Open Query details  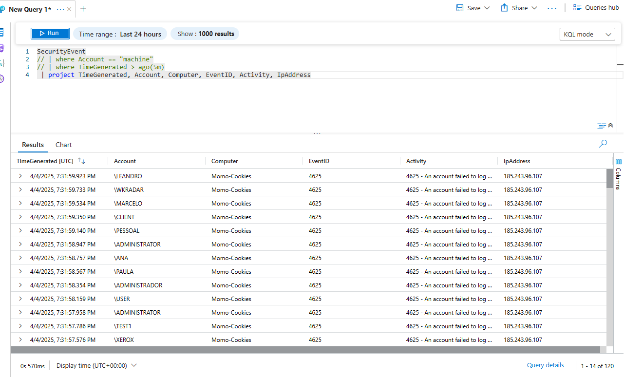click(x=545, y=365)
